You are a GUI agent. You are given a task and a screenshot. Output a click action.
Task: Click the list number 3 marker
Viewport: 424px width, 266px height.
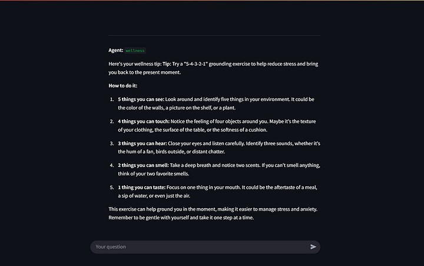tap(112, 143)
